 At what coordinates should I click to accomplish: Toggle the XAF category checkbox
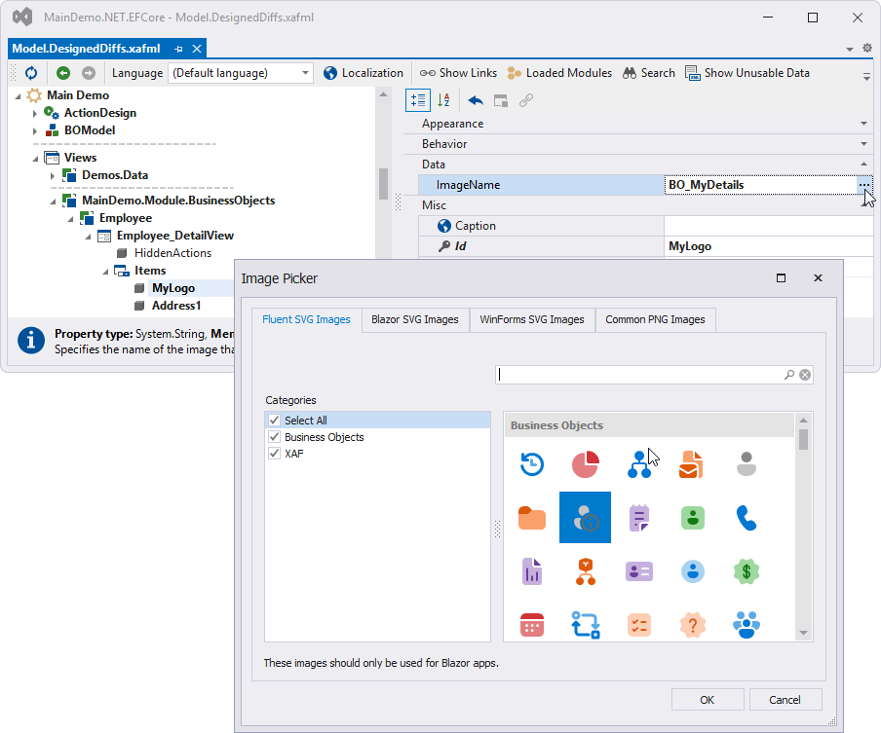point(274,454)
